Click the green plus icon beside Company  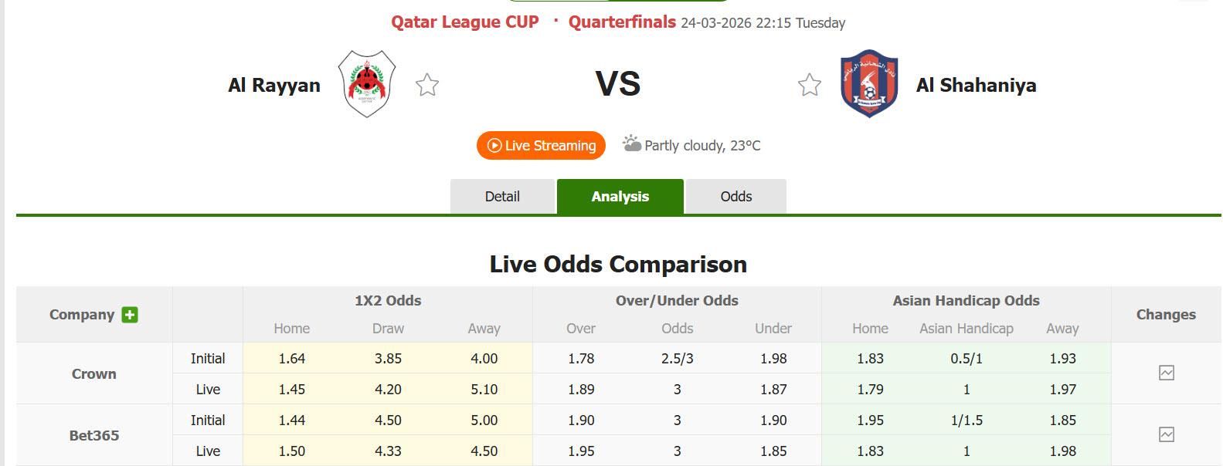(130, 315)
